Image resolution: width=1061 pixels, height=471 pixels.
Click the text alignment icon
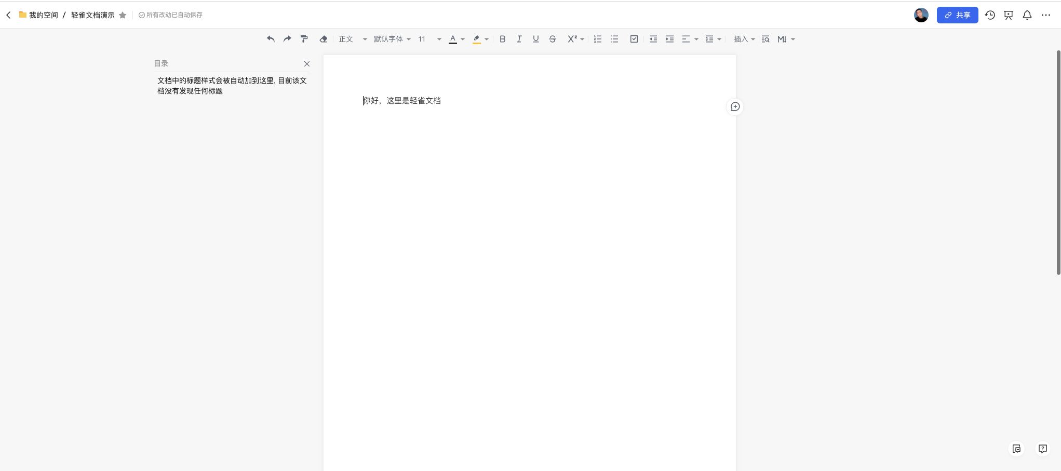click(x=686, y=39)
